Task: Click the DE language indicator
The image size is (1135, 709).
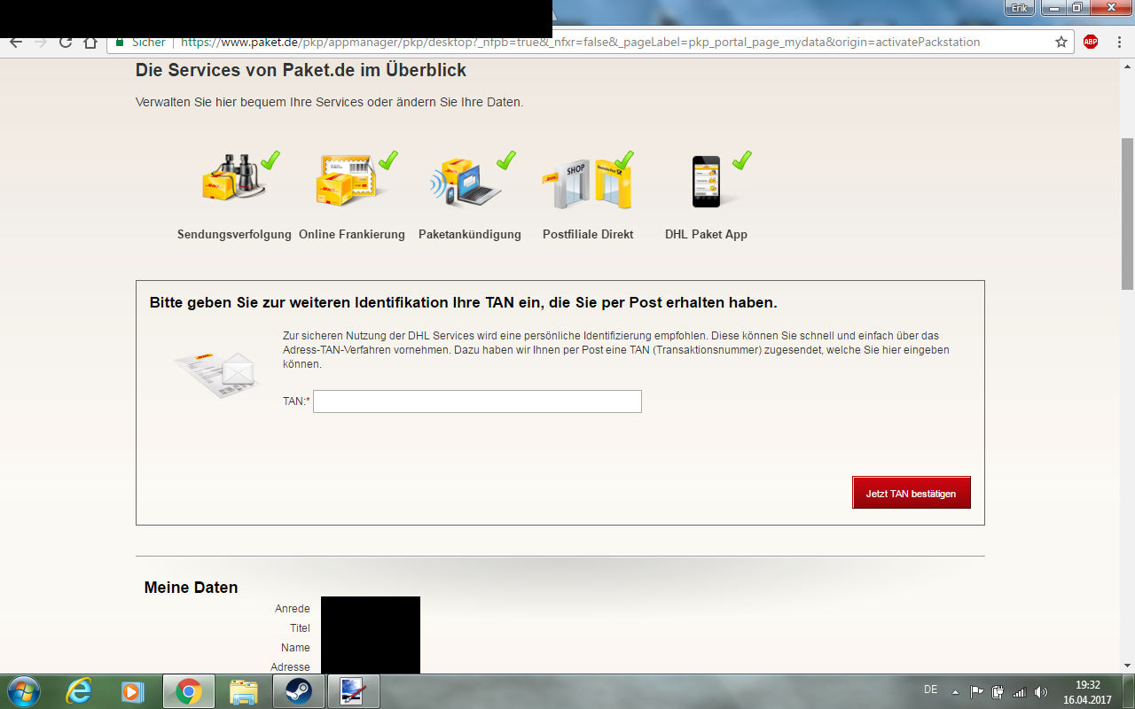Action: coord(930,690)
